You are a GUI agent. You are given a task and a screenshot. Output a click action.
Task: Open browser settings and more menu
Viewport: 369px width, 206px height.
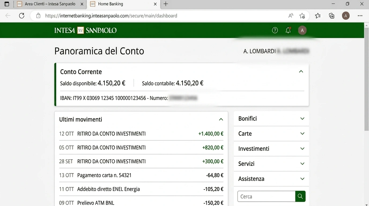pos(360,16)
